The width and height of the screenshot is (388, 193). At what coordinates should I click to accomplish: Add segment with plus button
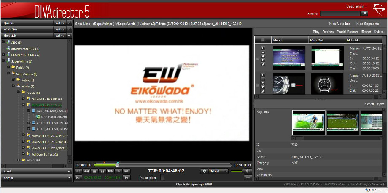click(x=248, y=177)
